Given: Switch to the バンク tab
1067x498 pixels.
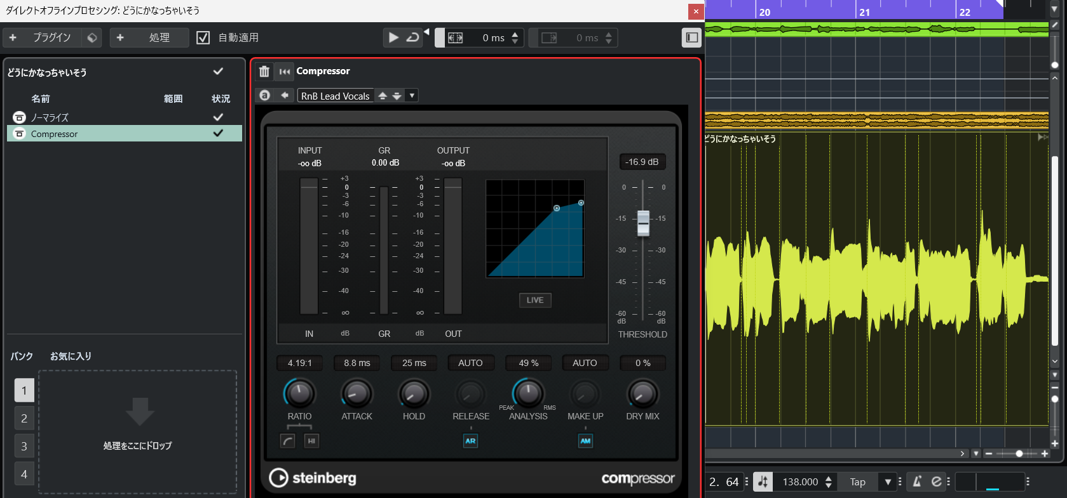Looking at the screenshot, I should coord(22,356).
